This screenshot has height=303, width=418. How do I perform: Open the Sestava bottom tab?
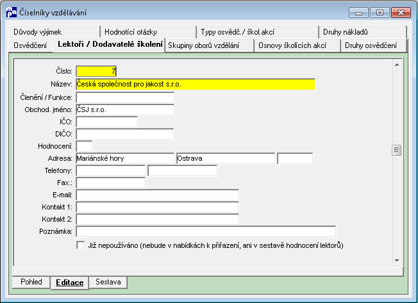(108, 282)
